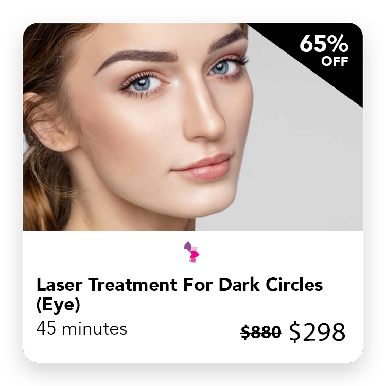Click the woman's nose in photo
386x386 pixels.
[x=205, y=116]
